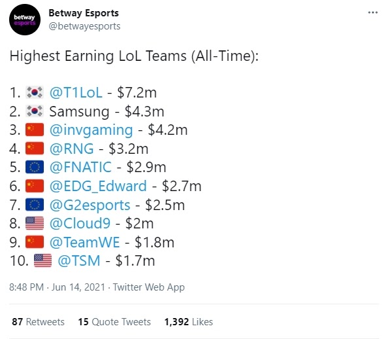Screen dimensions: 387x339
Task: Click the EU flag next to FNATIC
Action: (35, 167)
